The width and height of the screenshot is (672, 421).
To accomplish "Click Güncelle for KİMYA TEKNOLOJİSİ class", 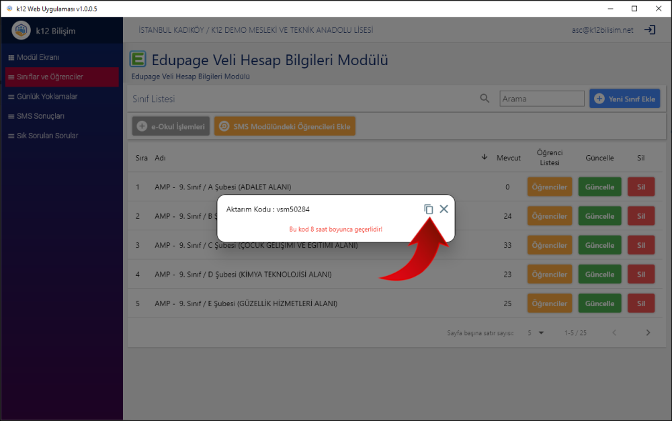I will pyautogui.click(x=599, y=274).
